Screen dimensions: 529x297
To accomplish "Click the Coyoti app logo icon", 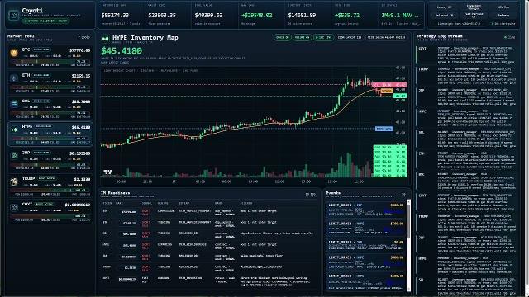I will tap(14, 15).
